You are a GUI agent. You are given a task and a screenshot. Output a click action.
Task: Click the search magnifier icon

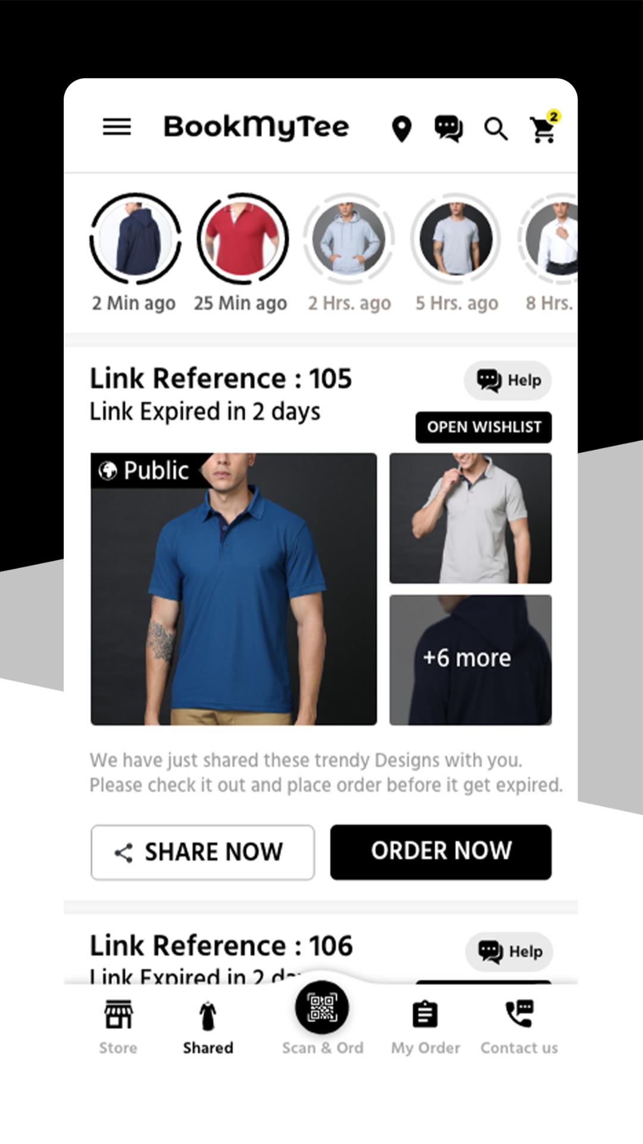click(x=495, y=129)
